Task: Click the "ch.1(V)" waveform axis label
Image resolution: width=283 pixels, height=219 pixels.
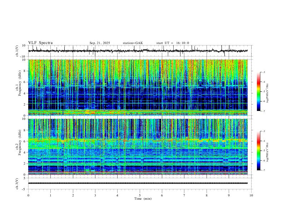Action: [17, 51]
